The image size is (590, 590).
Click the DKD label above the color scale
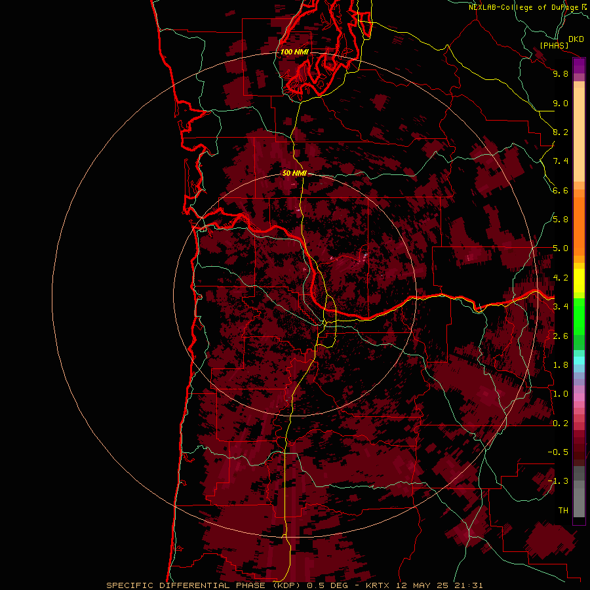(x=576, y=39)
